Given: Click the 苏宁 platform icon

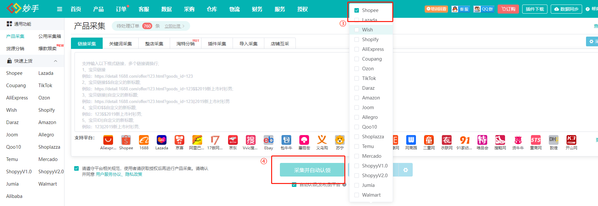Looking at the screenshot, I should 340,140.
